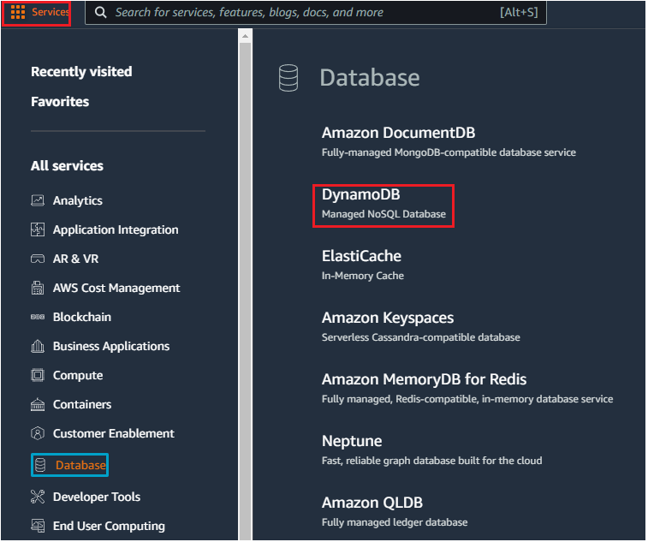This screenshot has width=648, height=542.
Task: Click the Analytics chart icon
Action: pos(38,200)
